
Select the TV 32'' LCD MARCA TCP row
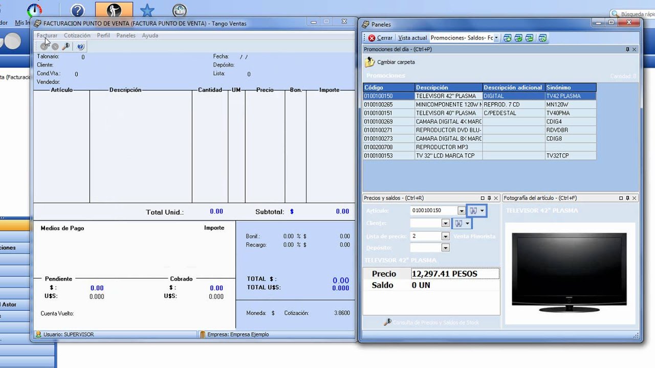point(479,155)
